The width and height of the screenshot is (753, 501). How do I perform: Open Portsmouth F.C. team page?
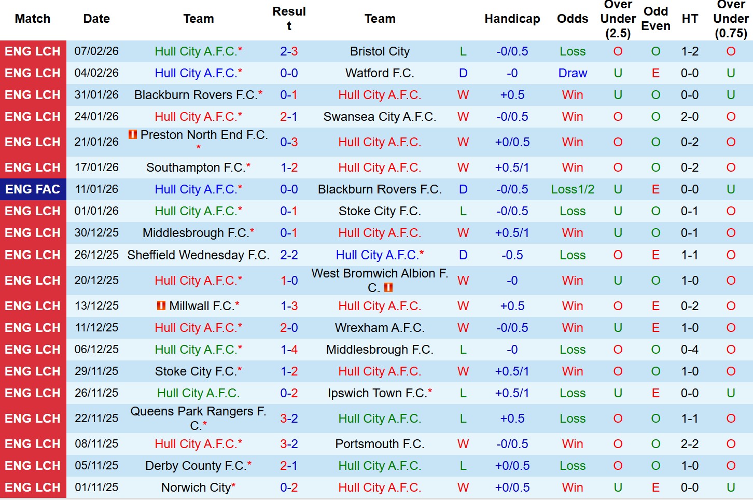380,444
